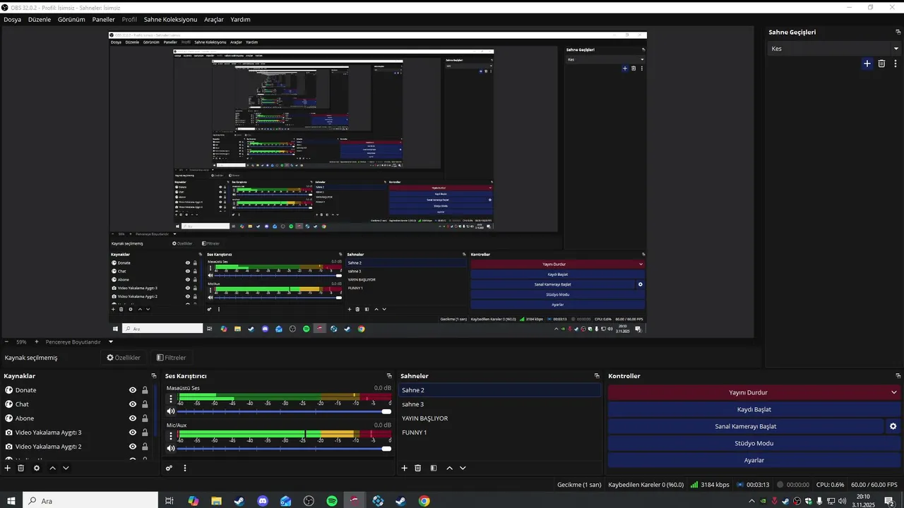Hide the Donate source
Viewport: 904px width, 508px height.
click(133, 390)
